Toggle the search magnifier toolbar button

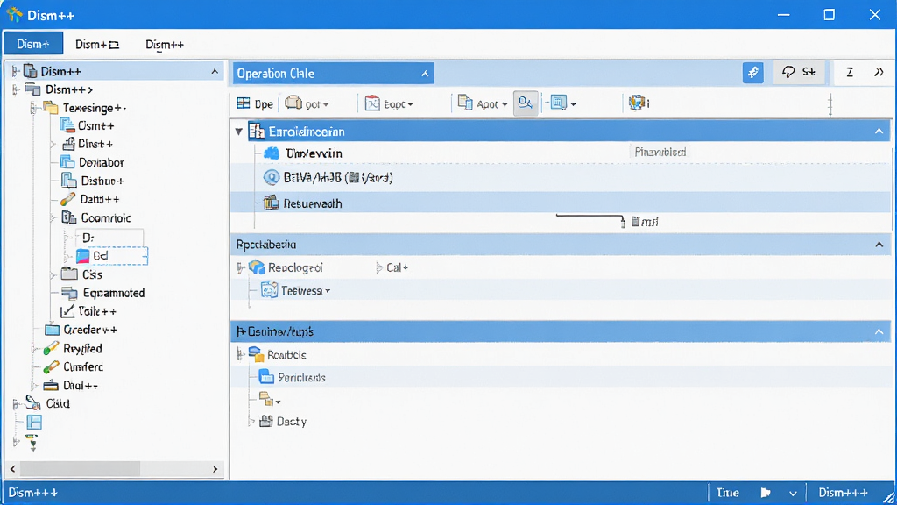pos(526,103)
